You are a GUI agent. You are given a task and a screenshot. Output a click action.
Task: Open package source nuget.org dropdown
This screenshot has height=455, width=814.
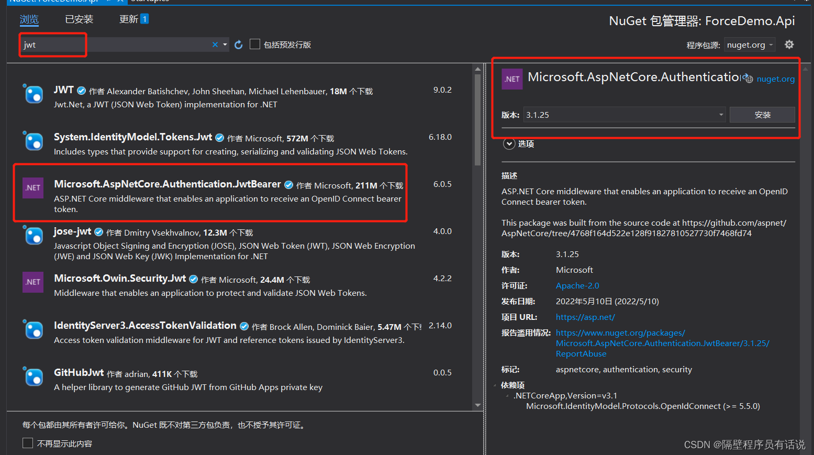point(750,45)
